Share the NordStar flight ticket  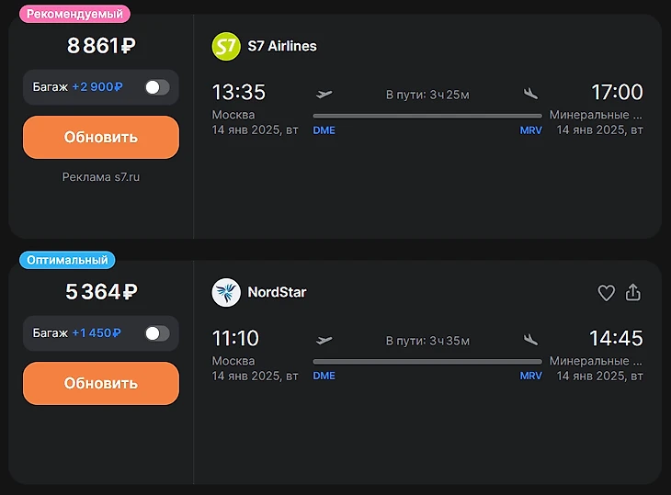(632, 293)
